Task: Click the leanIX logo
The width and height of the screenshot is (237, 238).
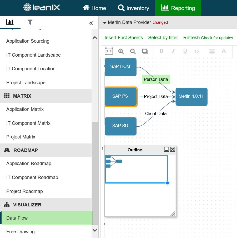Action: tap(42, 7)
